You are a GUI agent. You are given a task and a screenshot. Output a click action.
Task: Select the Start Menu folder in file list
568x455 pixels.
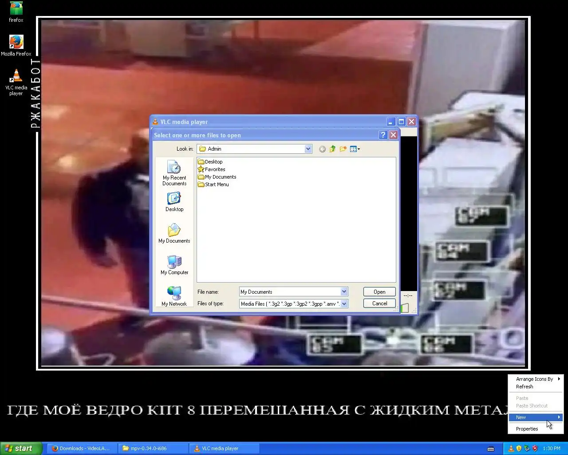point(213,184)
